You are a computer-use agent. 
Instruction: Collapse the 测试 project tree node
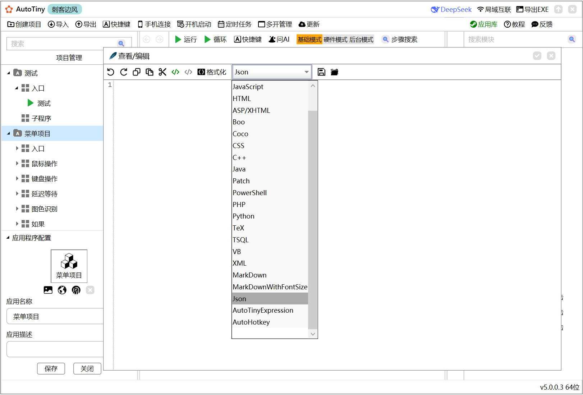9,73
